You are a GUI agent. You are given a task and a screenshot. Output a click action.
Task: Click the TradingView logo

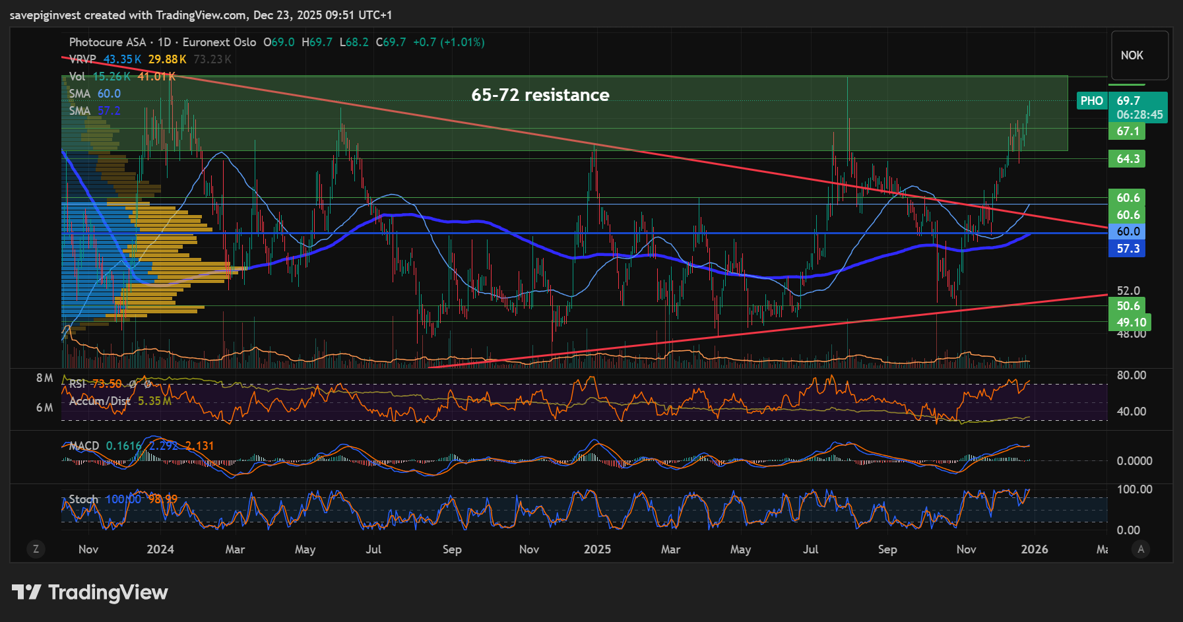point(90,592)
